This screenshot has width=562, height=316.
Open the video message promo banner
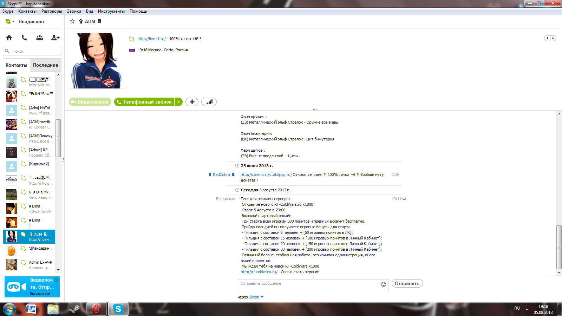coord(32,287)
